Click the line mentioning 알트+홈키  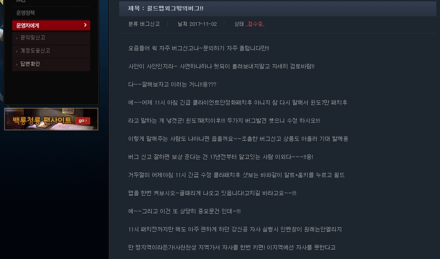[236, 175]
